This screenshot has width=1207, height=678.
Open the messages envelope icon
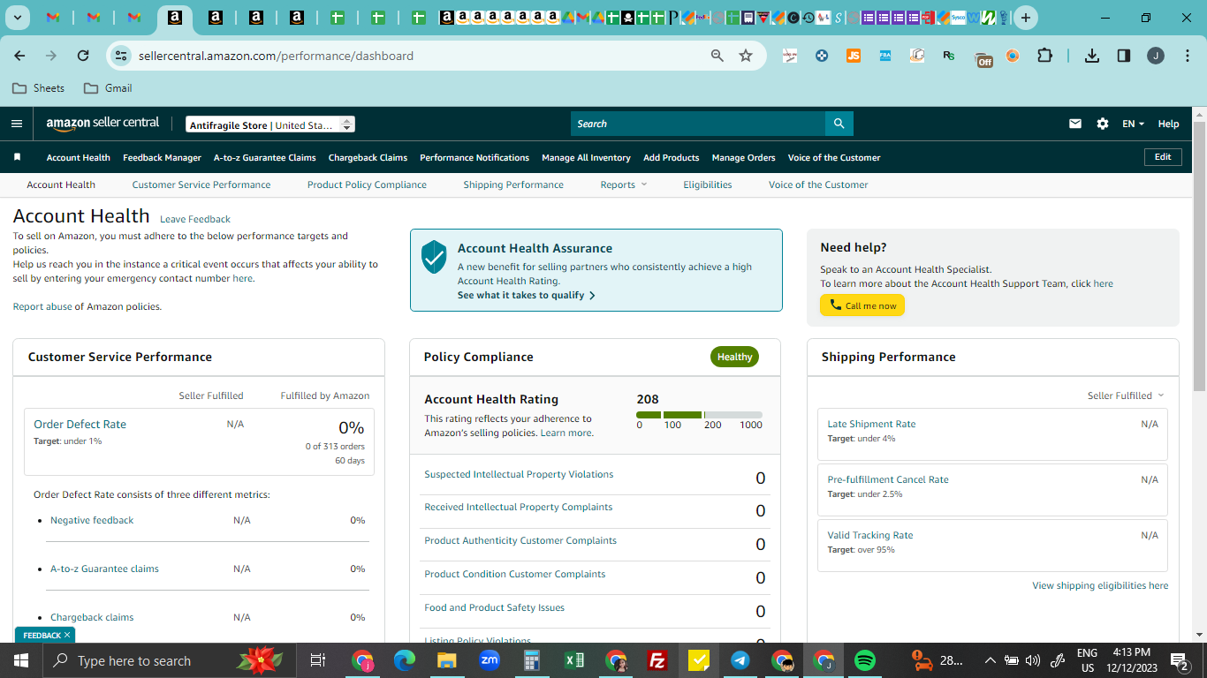[1075, 124]
